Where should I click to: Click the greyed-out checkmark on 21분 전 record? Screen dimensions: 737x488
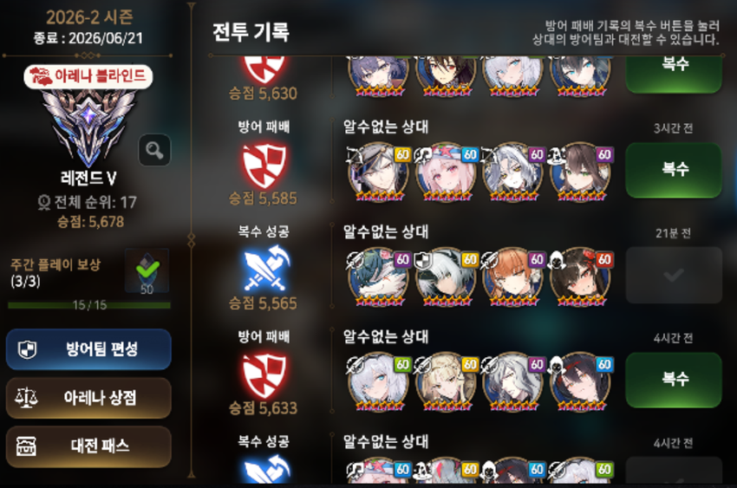point(674,275)
